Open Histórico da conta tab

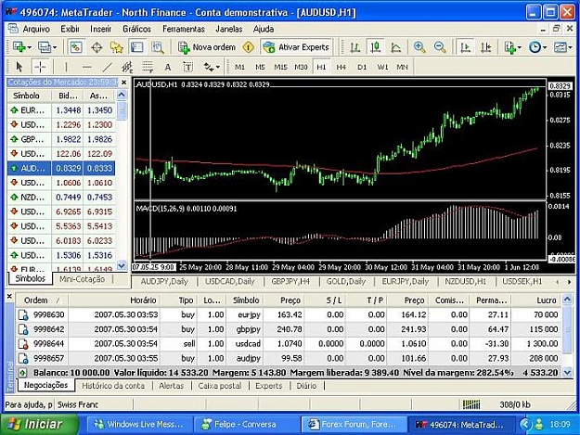click(x=113, y=386)
